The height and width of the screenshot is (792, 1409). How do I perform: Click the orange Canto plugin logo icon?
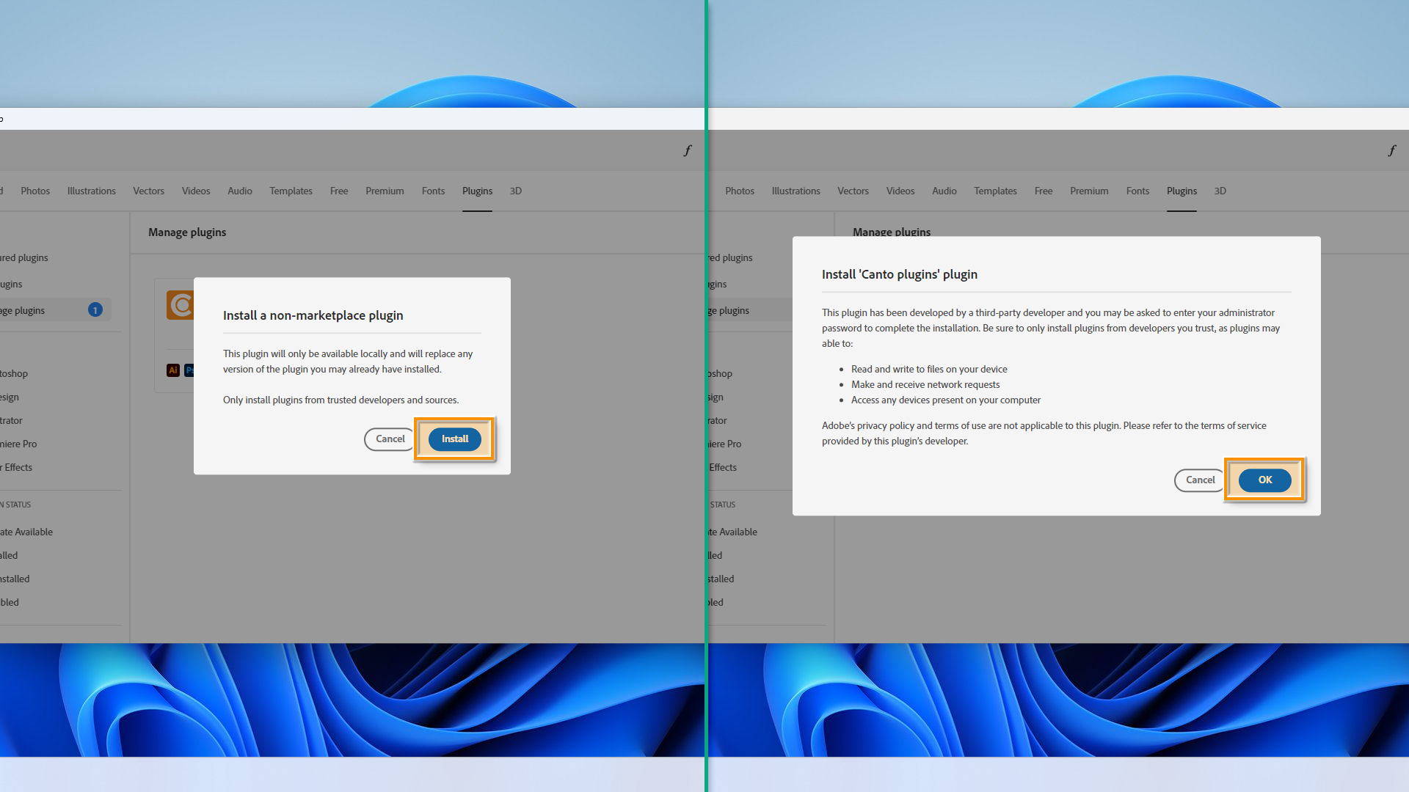[181, 305]
